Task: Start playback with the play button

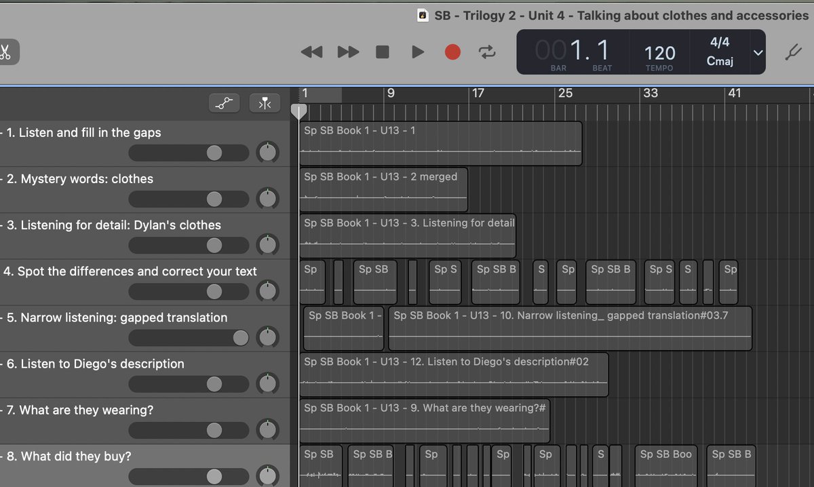Action: pyautogui.click(x=418, y=52)
